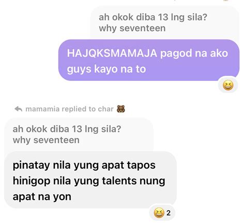View the reaction count 2

pos(169,213)
